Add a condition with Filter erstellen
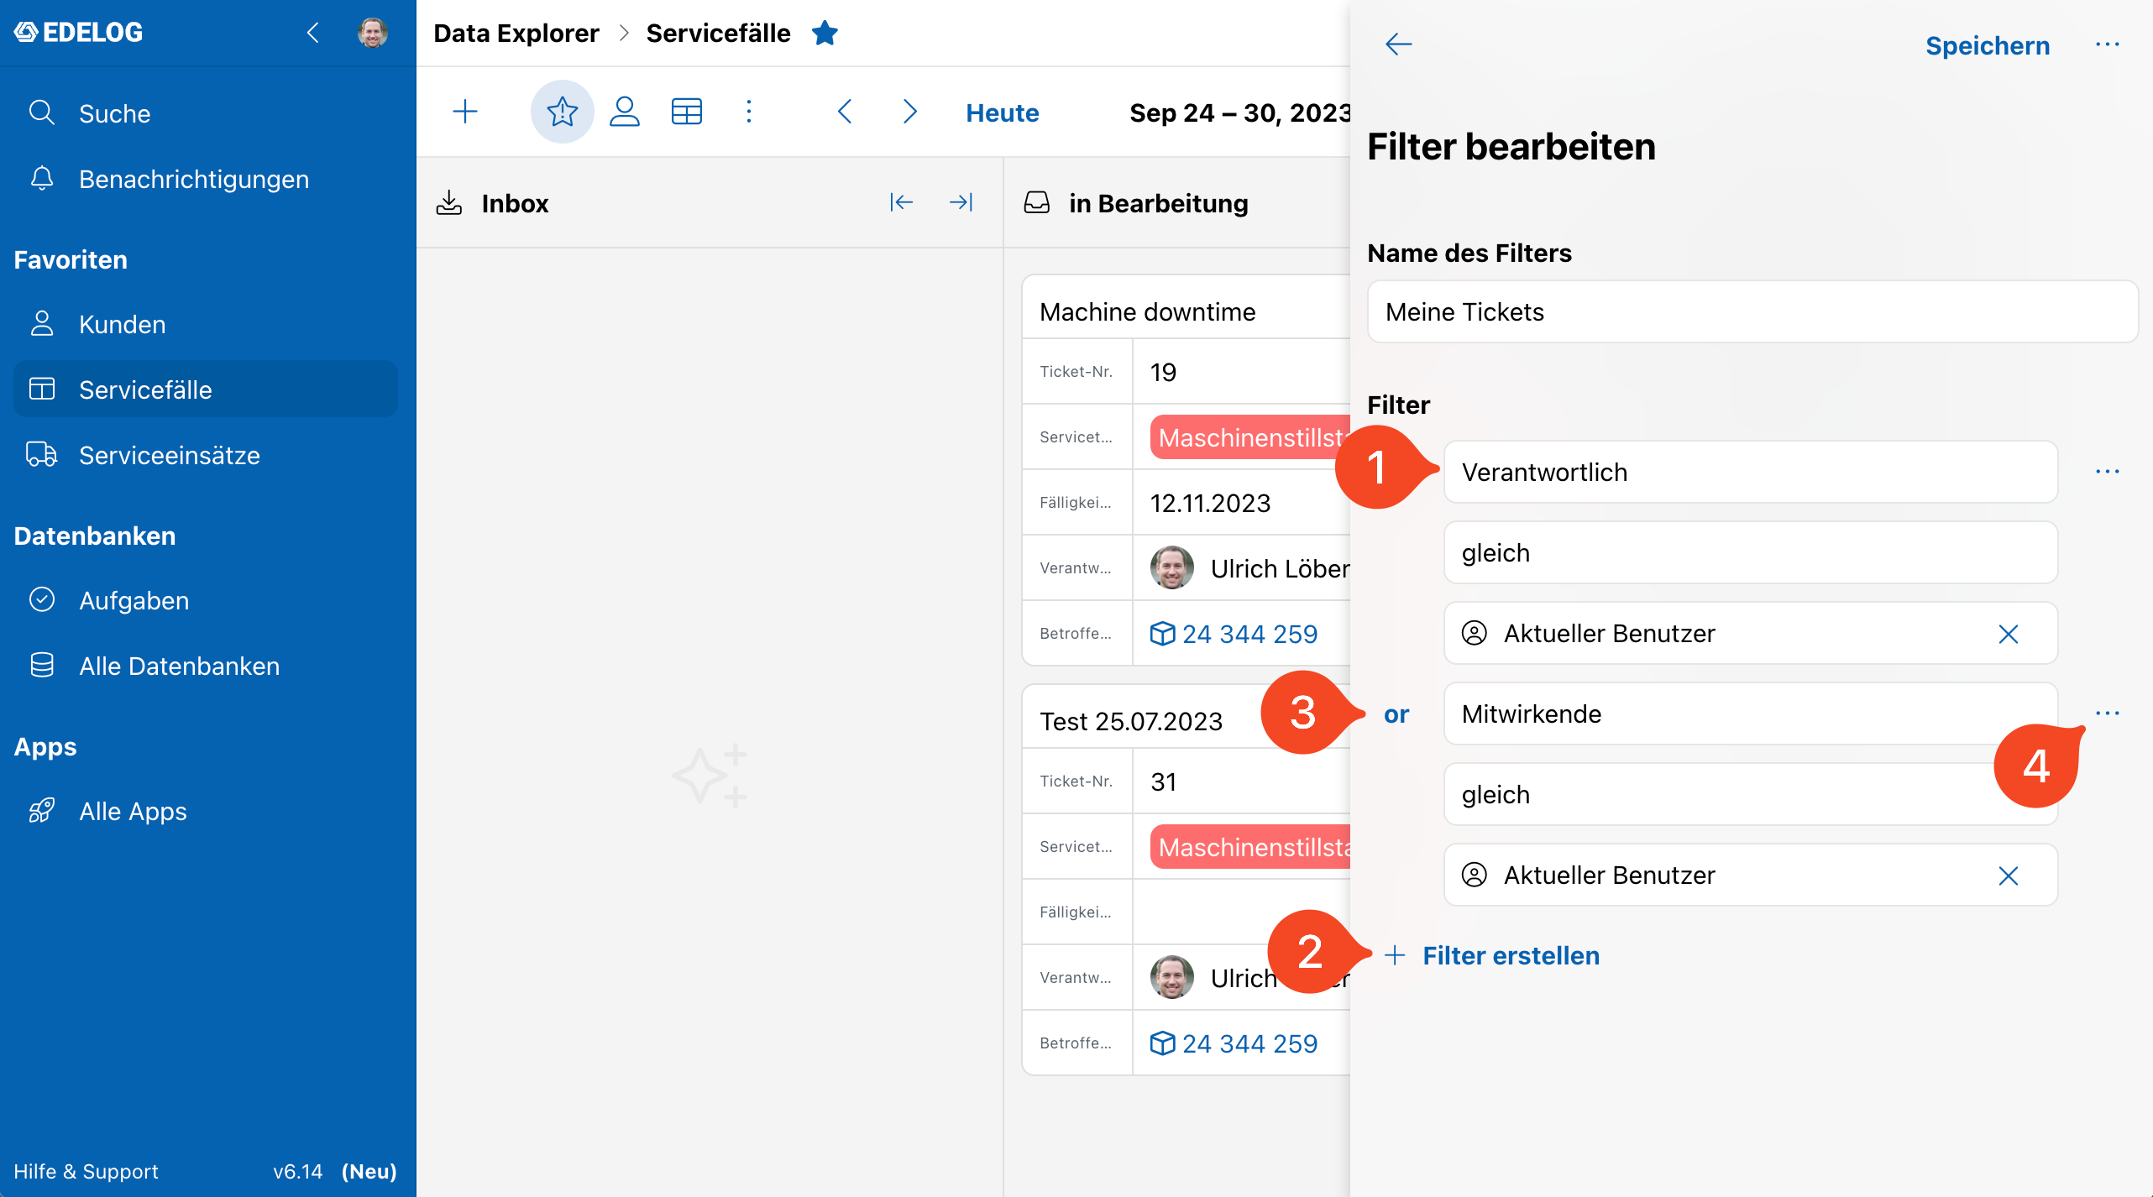The height and width of the screenshot is (1197, 2153). click(1492, 955)
